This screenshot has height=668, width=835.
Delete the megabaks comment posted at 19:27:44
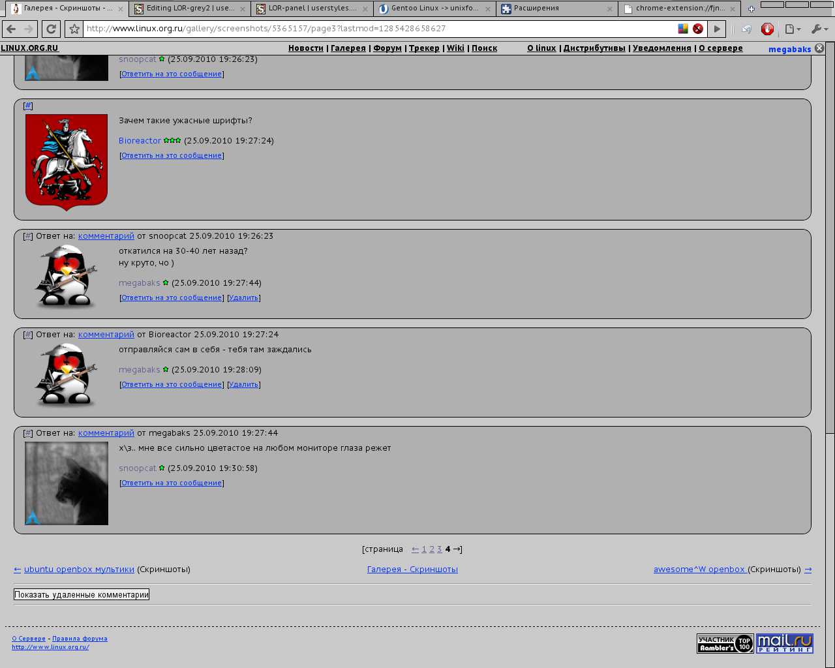(x=244, y=298)
